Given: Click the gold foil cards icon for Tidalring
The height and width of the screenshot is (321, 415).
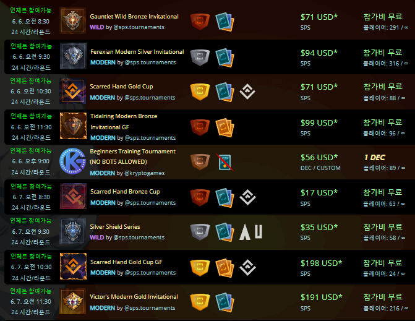Looking at the screenshot, I should (x=225, y=127).
